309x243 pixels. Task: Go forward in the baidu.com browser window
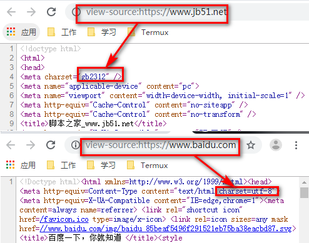[31, 145]
